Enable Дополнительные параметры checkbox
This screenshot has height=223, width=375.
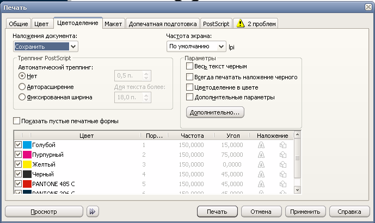click(189, 97)
